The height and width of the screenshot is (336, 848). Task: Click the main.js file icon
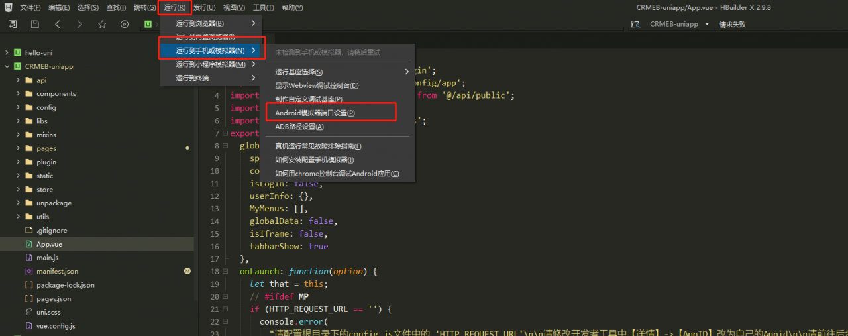(x=28, y=258)
